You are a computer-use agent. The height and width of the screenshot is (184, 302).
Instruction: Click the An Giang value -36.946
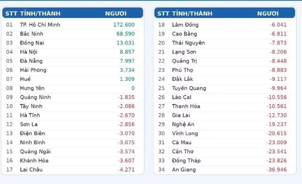click(x=277, y=170)
